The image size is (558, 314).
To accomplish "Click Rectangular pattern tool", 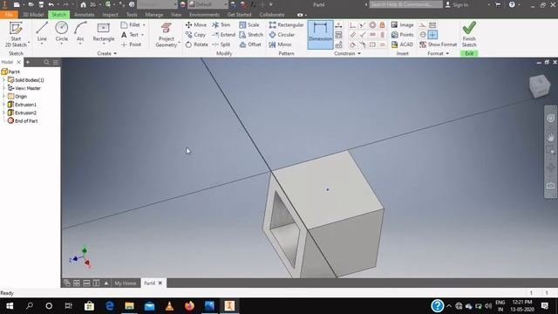I will pyautogui.click(x=287, y=25).
